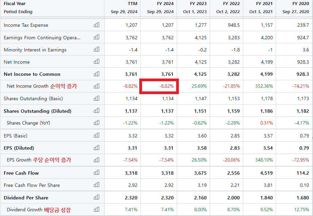Click the Earnings From Continuing Opera... label
Viewport: 313px width, 216px height.
tap(42, 38)
